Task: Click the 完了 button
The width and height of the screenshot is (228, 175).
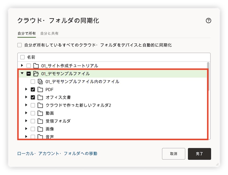Action: click(199, 154)
